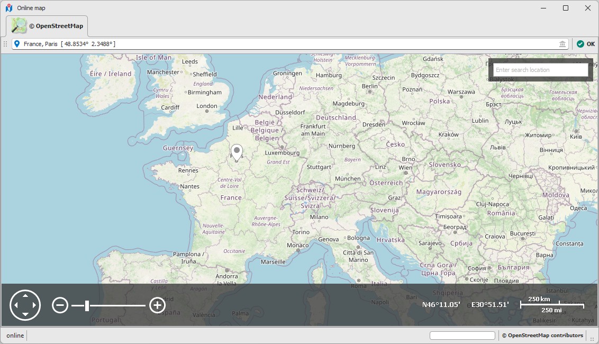Click the Київ label on the map
Screen dimensions: 599x344
[x=576, y=137]
